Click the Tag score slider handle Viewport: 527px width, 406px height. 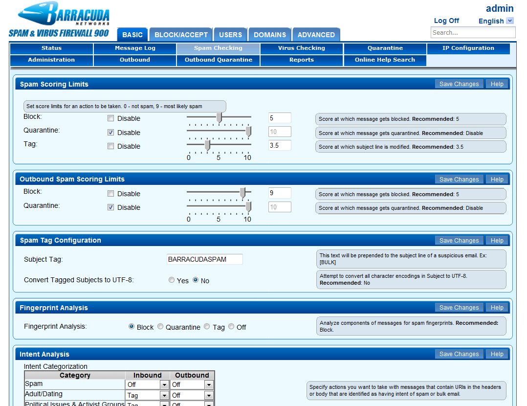click(207, 146)
